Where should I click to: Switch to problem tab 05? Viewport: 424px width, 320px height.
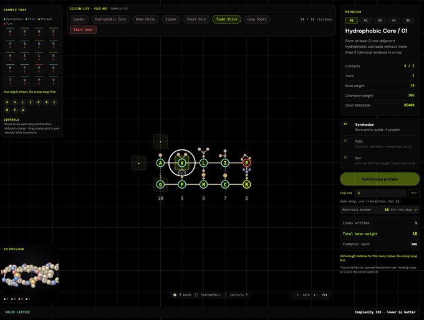[x=408, y=21]
